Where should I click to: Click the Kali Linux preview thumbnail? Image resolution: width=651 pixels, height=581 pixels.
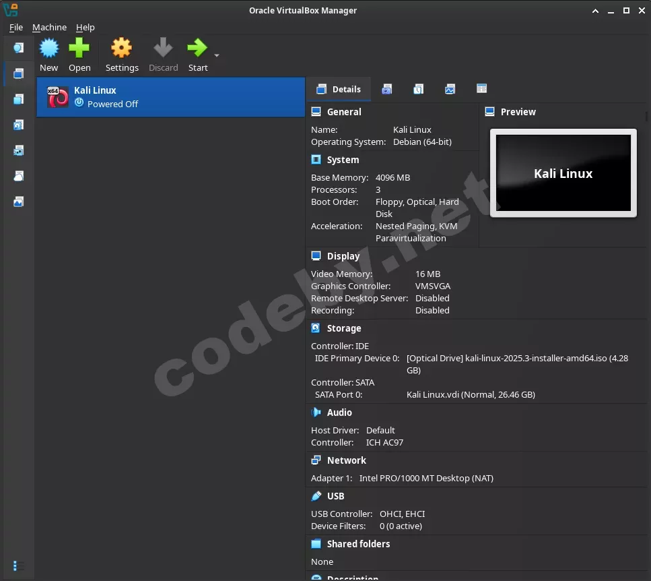(x=563, y=173)
